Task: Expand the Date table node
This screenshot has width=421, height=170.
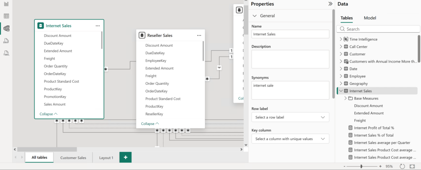Action: [x=341, y=69]
